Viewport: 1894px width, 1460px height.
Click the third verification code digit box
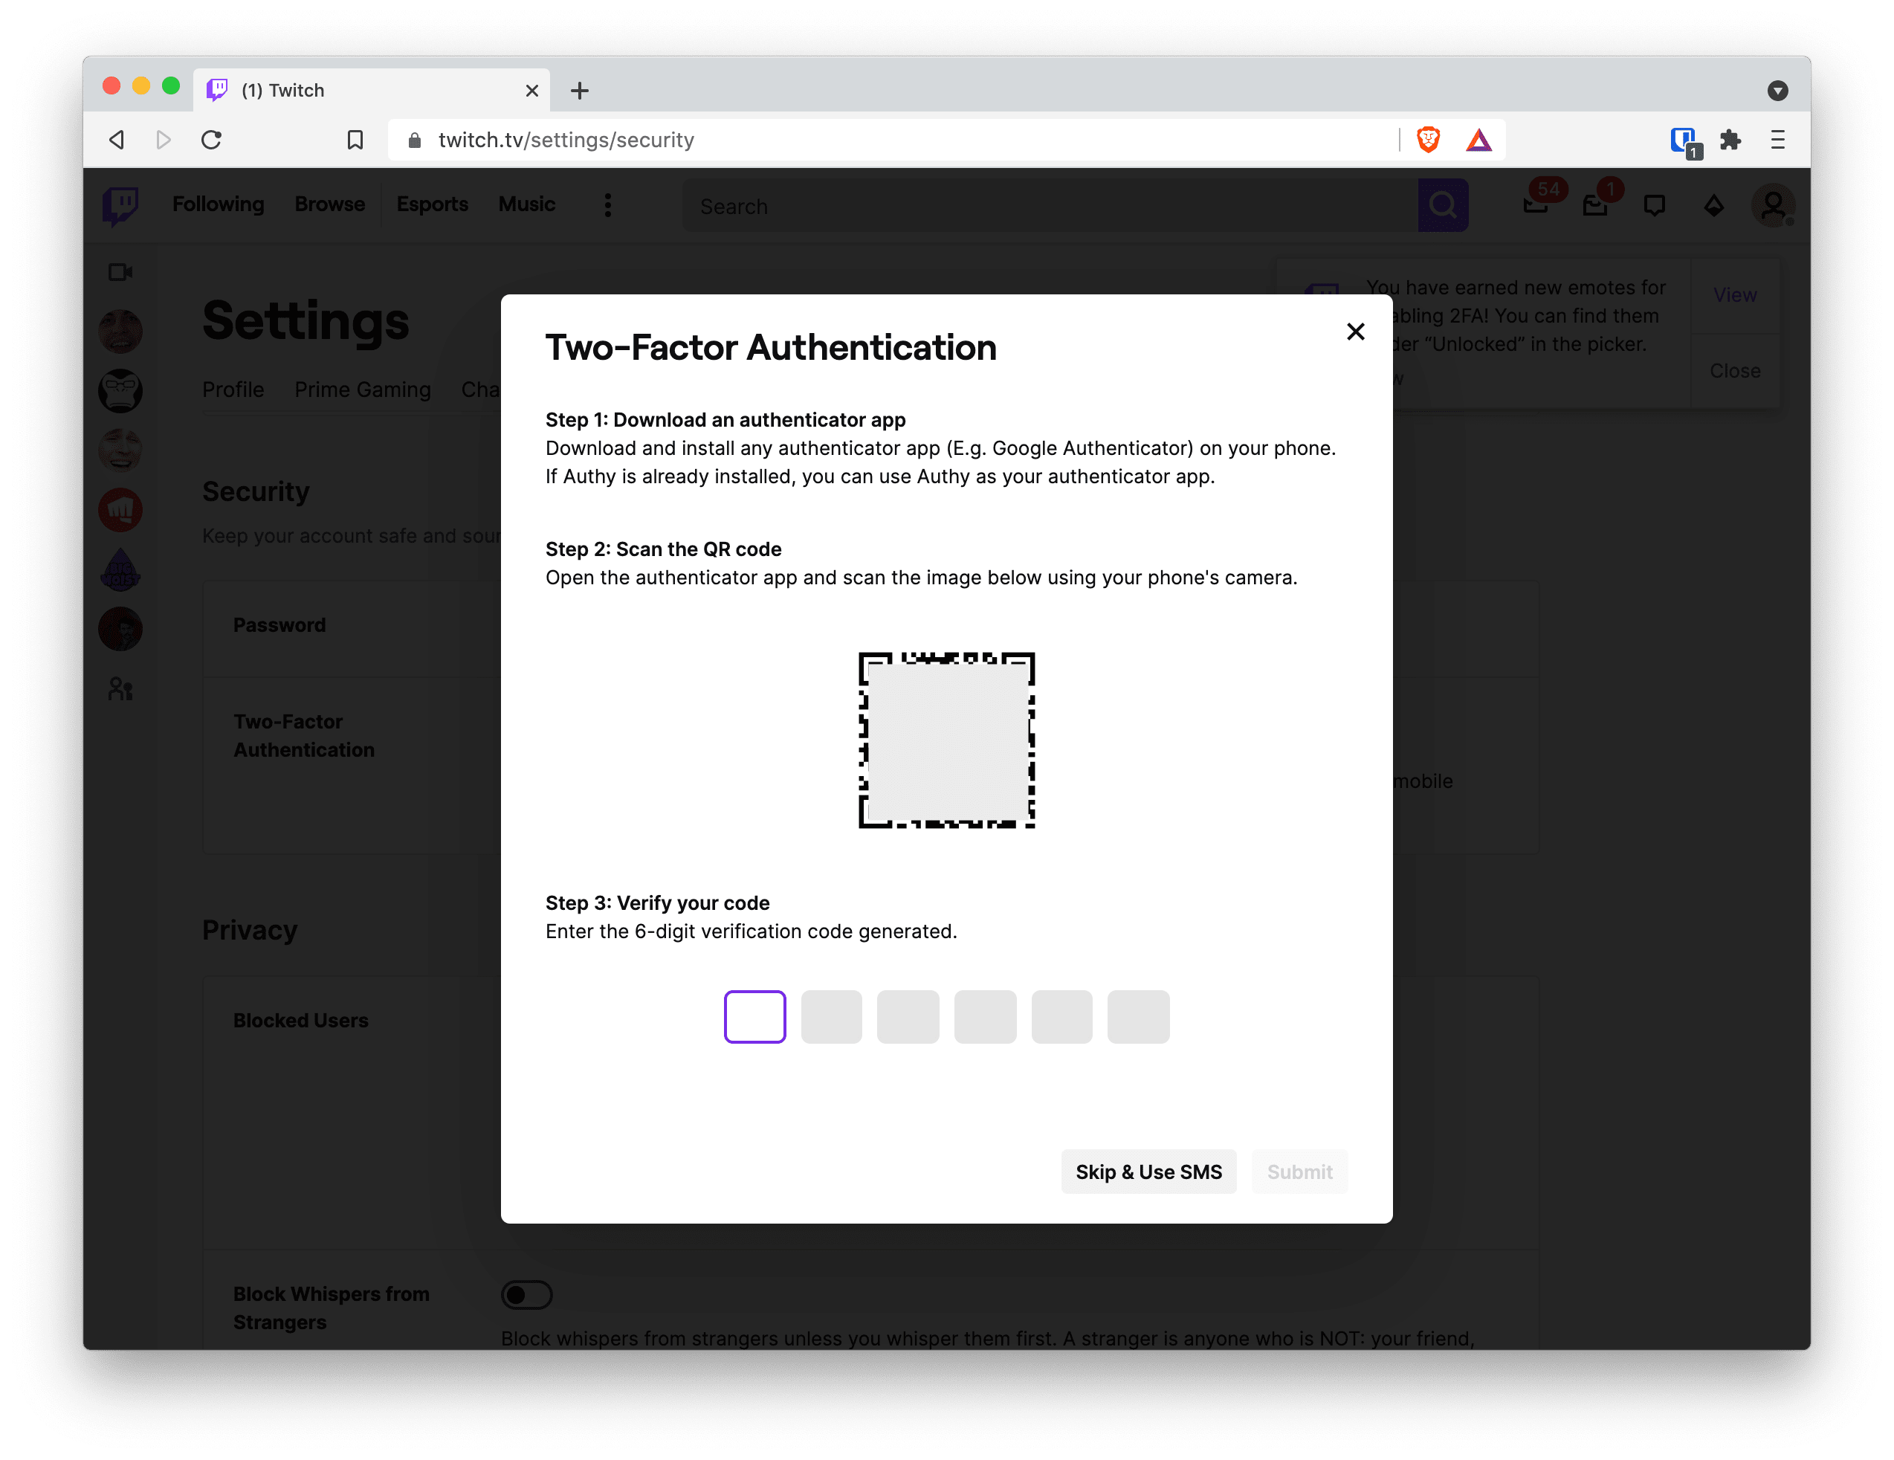point(908,1016)
